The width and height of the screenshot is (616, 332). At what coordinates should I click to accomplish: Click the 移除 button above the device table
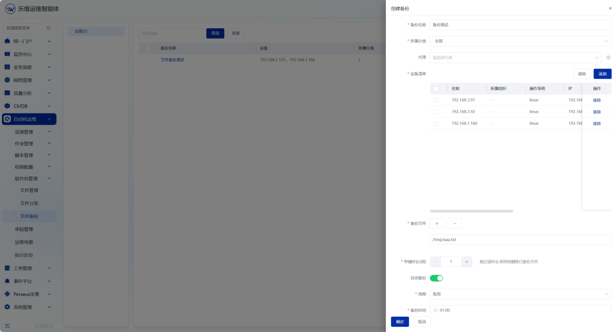tap(582, 74)
